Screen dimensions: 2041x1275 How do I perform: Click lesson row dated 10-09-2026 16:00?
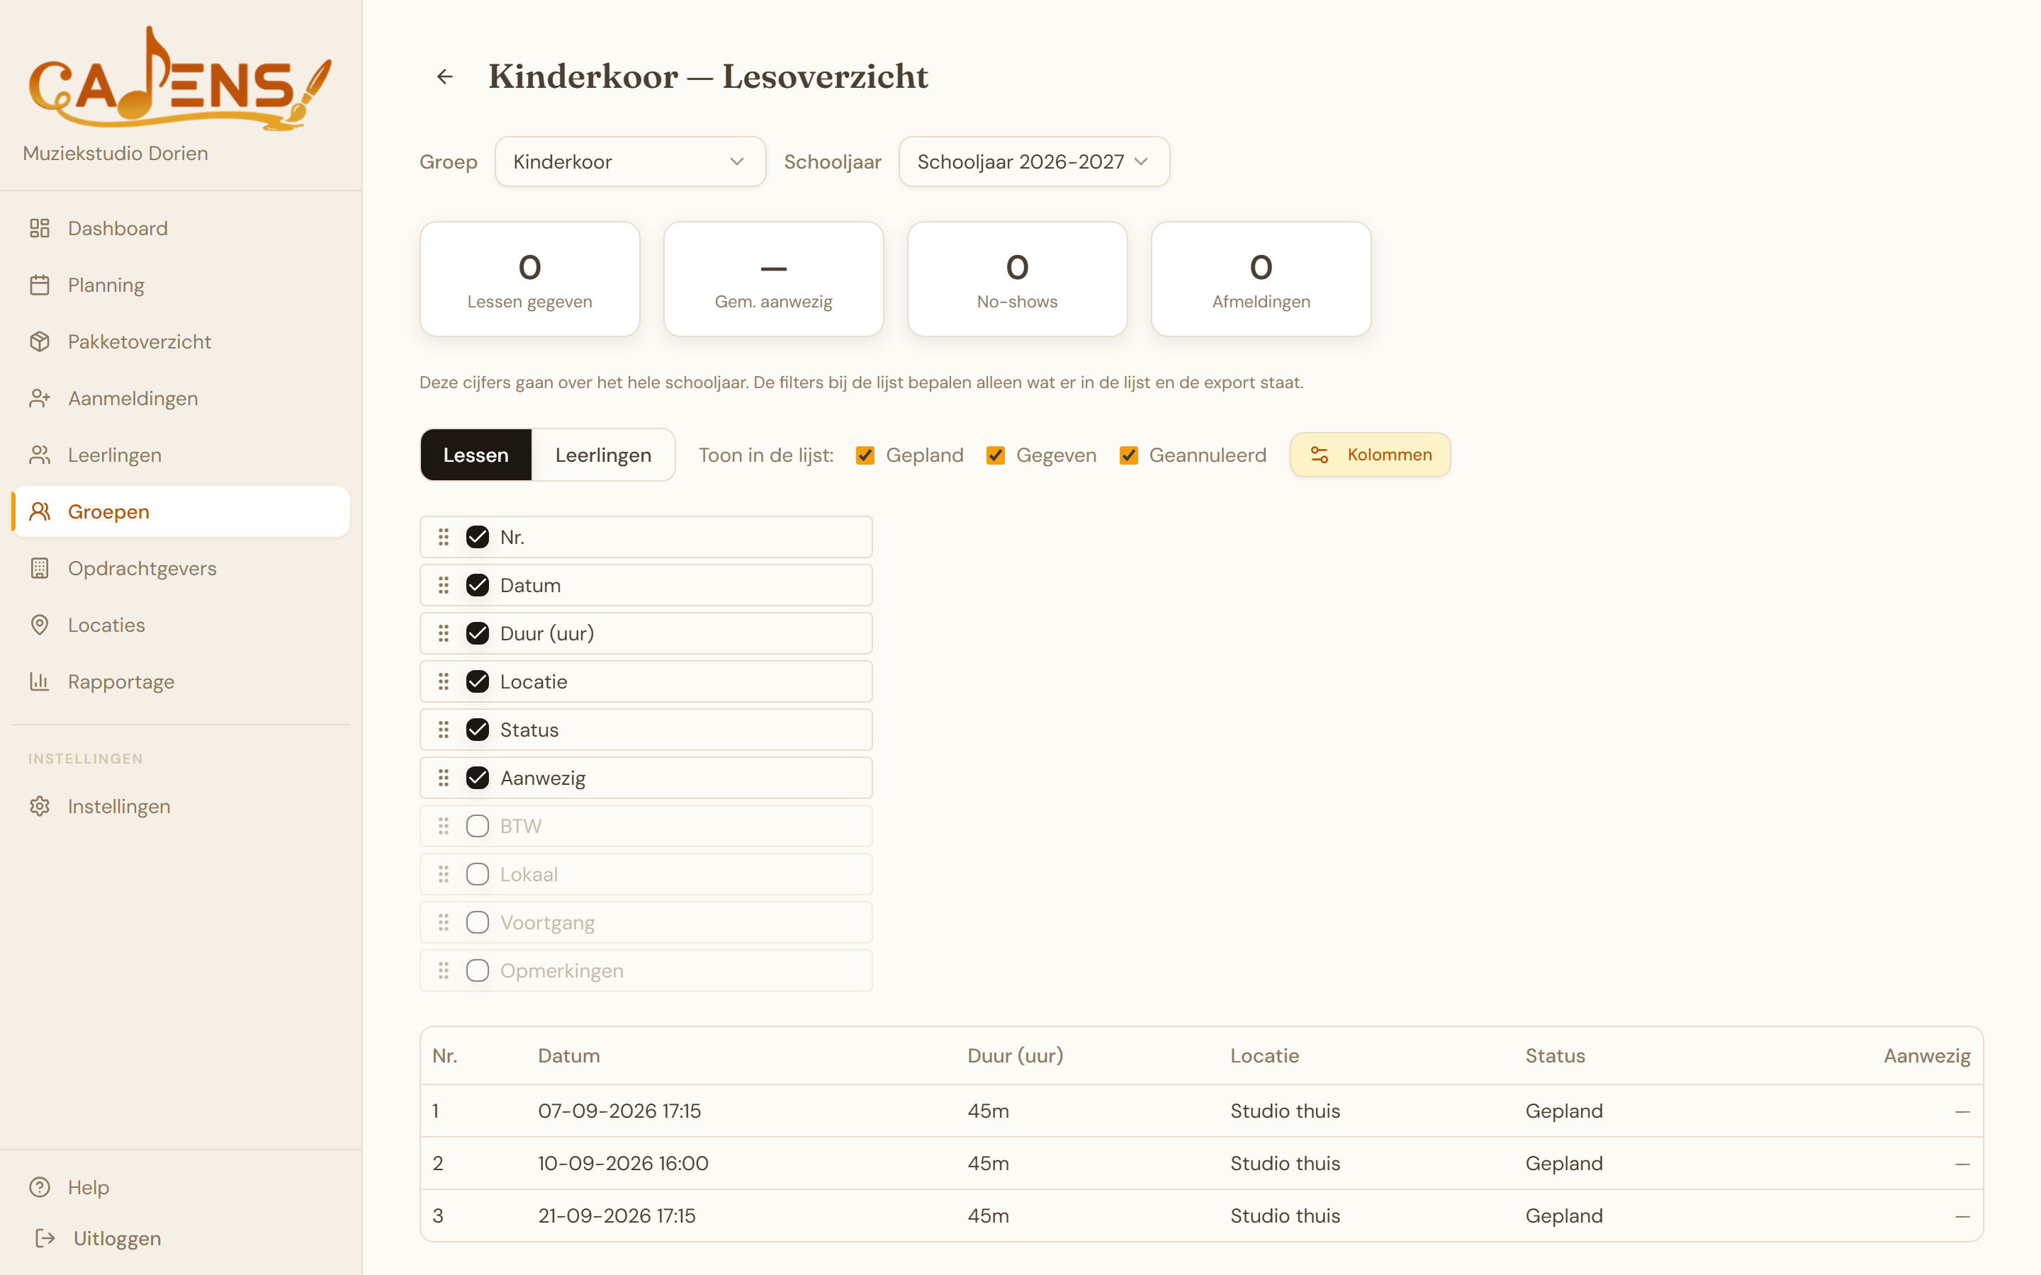[x=1201, y=1163]
